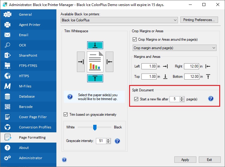Open Cover Page Filler section
225x167 pixels.
point(28,117)
